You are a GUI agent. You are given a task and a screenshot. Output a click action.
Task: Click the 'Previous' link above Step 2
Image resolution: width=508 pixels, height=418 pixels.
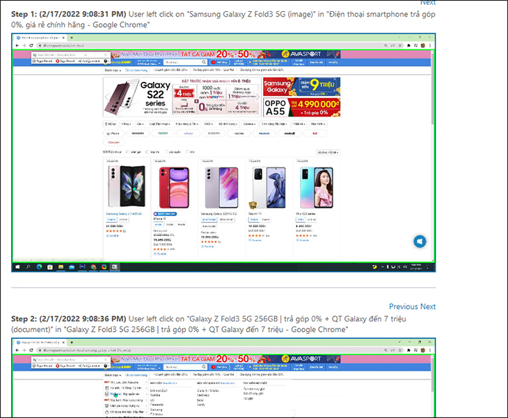404,306
